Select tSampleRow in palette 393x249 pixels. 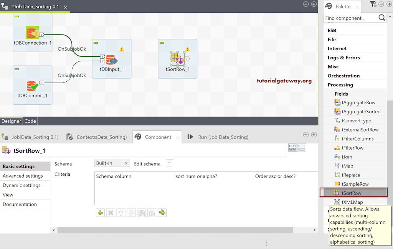(352, 184)
